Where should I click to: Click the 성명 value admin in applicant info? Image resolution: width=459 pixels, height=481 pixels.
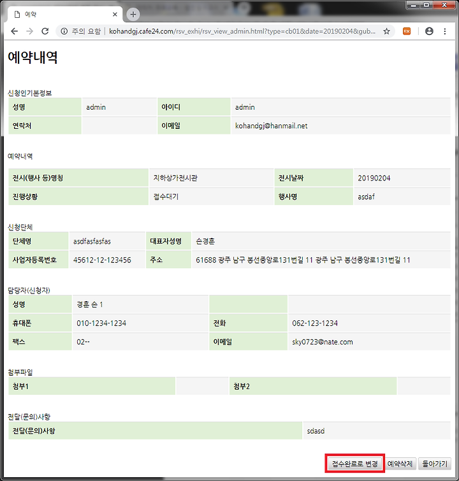tap(96, 107)
